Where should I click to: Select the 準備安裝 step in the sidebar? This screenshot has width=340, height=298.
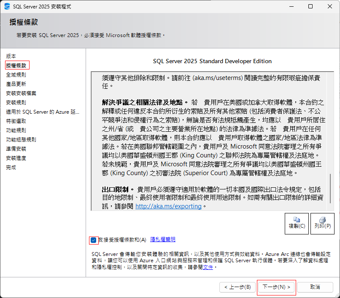click(16, 149)
